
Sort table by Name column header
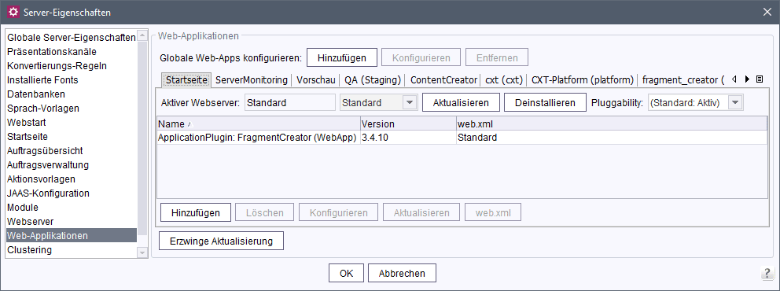pyautogui.click(x=259, y=123)
